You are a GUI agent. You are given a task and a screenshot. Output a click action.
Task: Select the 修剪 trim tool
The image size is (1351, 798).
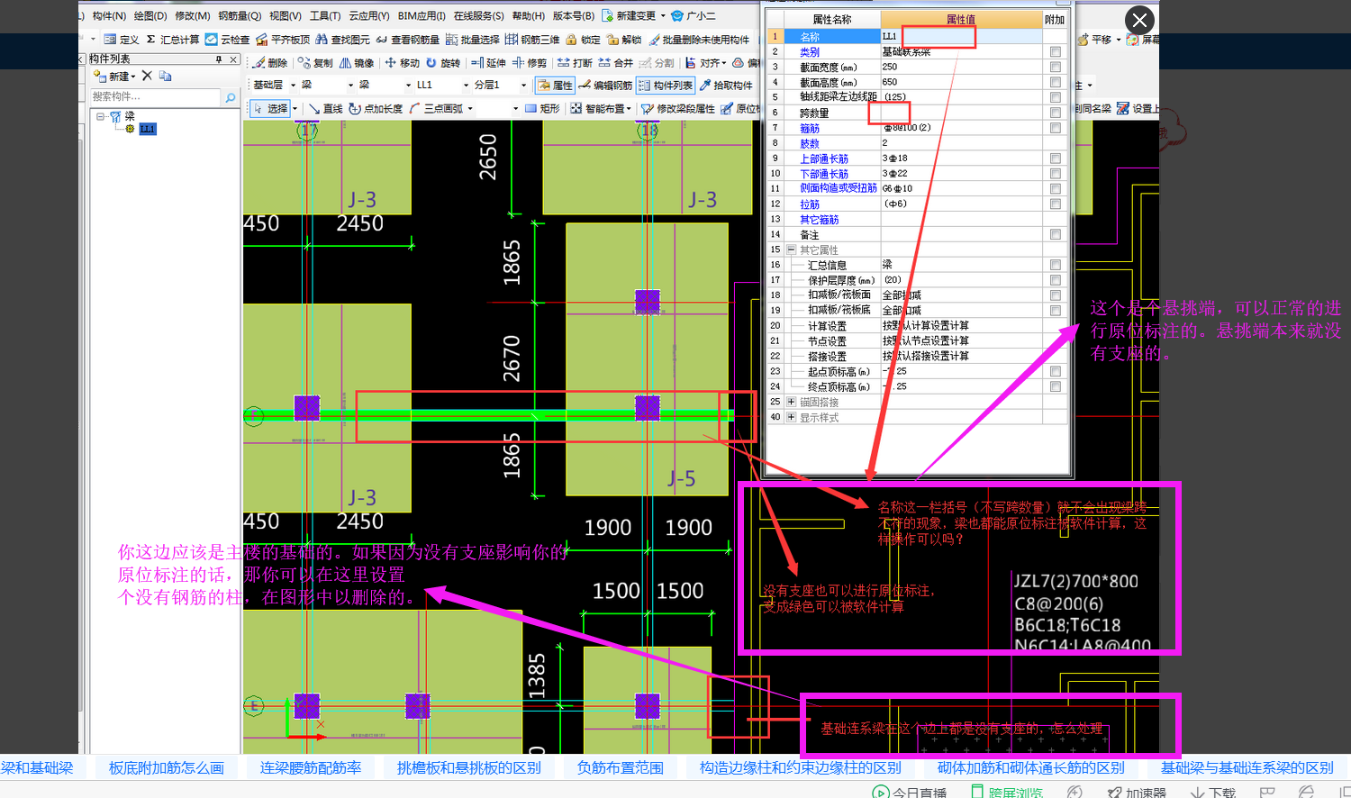(530, 63)
